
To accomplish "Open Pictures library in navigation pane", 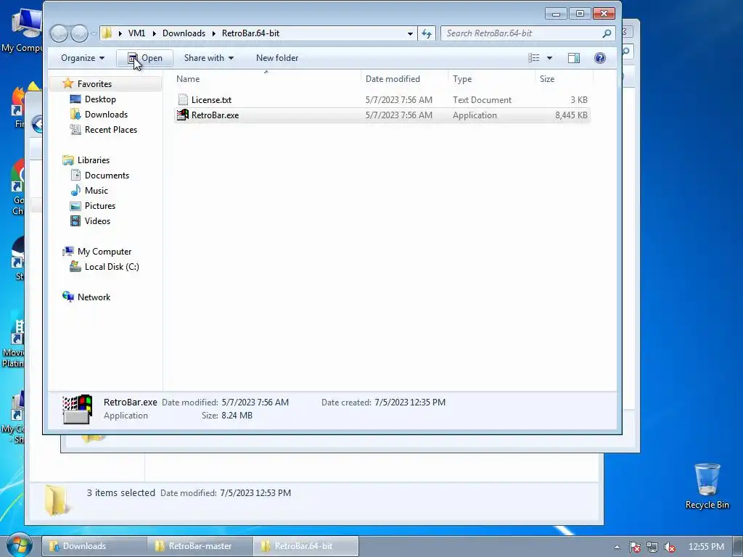I will 100,205.
